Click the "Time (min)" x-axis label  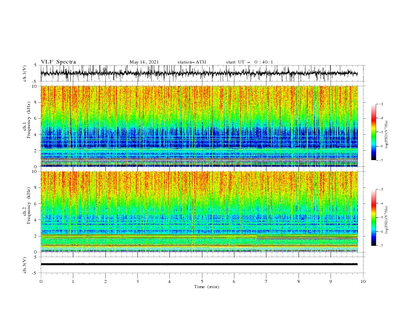207,287
